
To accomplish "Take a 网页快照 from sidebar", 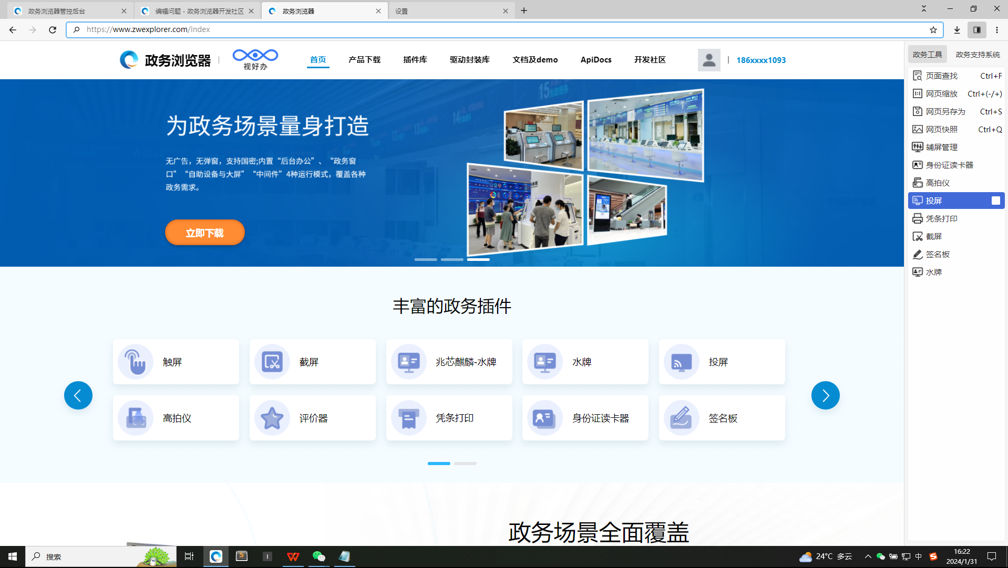I will [956, 129].
